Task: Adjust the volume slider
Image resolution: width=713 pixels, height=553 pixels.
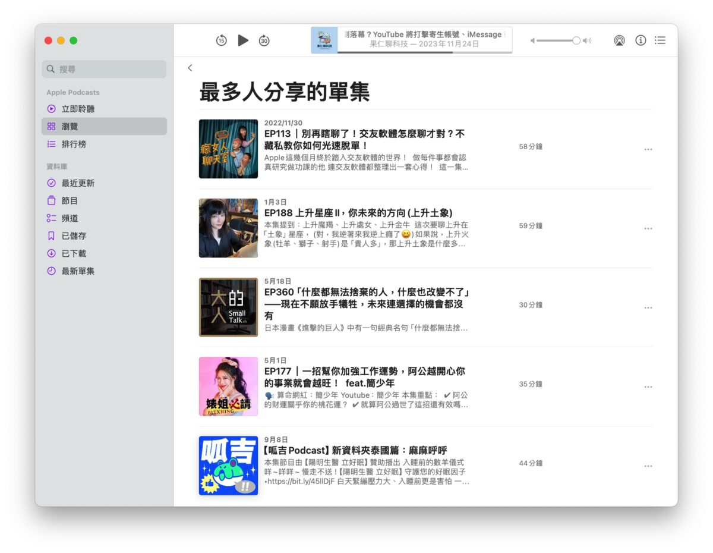Action: click(558, 40)
